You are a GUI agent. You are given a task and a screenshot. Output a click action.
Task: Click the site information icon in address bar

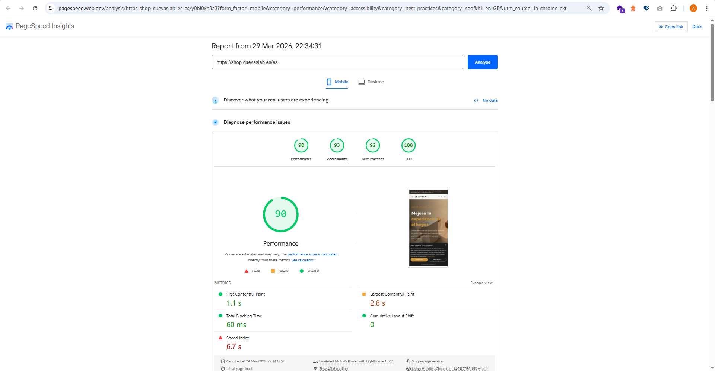[x=51, y=8]
